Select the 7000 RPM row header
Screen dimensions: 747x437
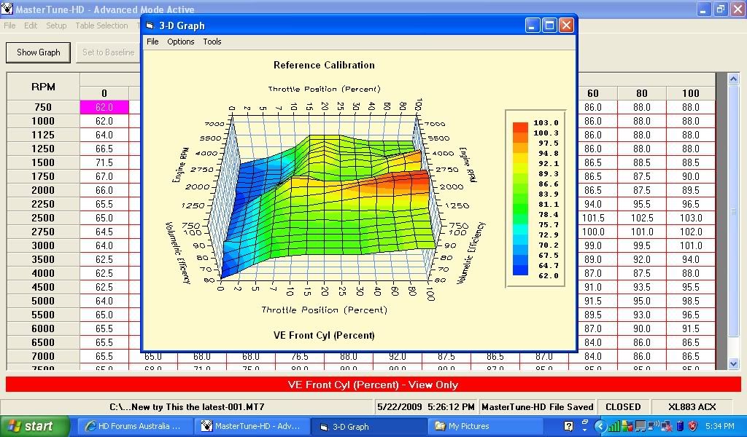coord(43,356)
